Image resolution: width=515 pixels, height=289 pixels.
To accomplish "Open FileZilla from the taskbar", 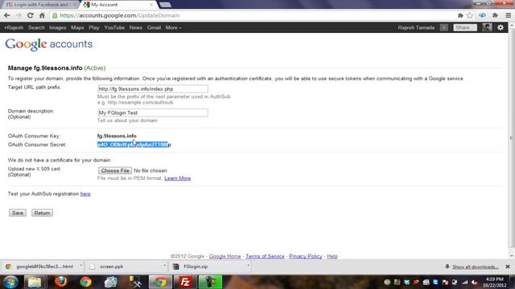I will 186,282.
